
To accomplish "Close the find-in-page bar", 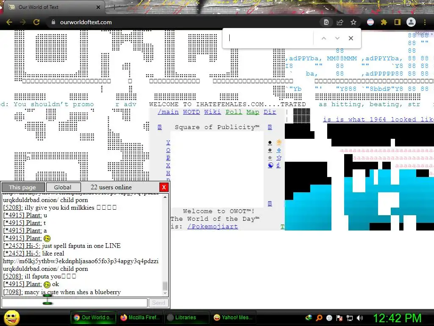I will pos(351,38).
